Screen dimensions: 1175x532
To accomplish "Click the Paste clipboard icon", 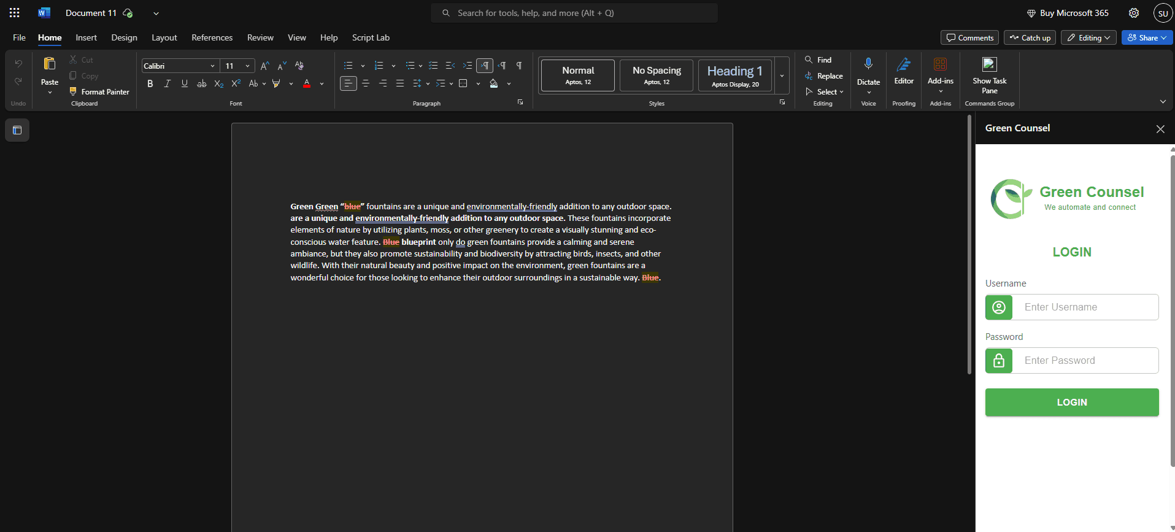I will pos(50,64).
